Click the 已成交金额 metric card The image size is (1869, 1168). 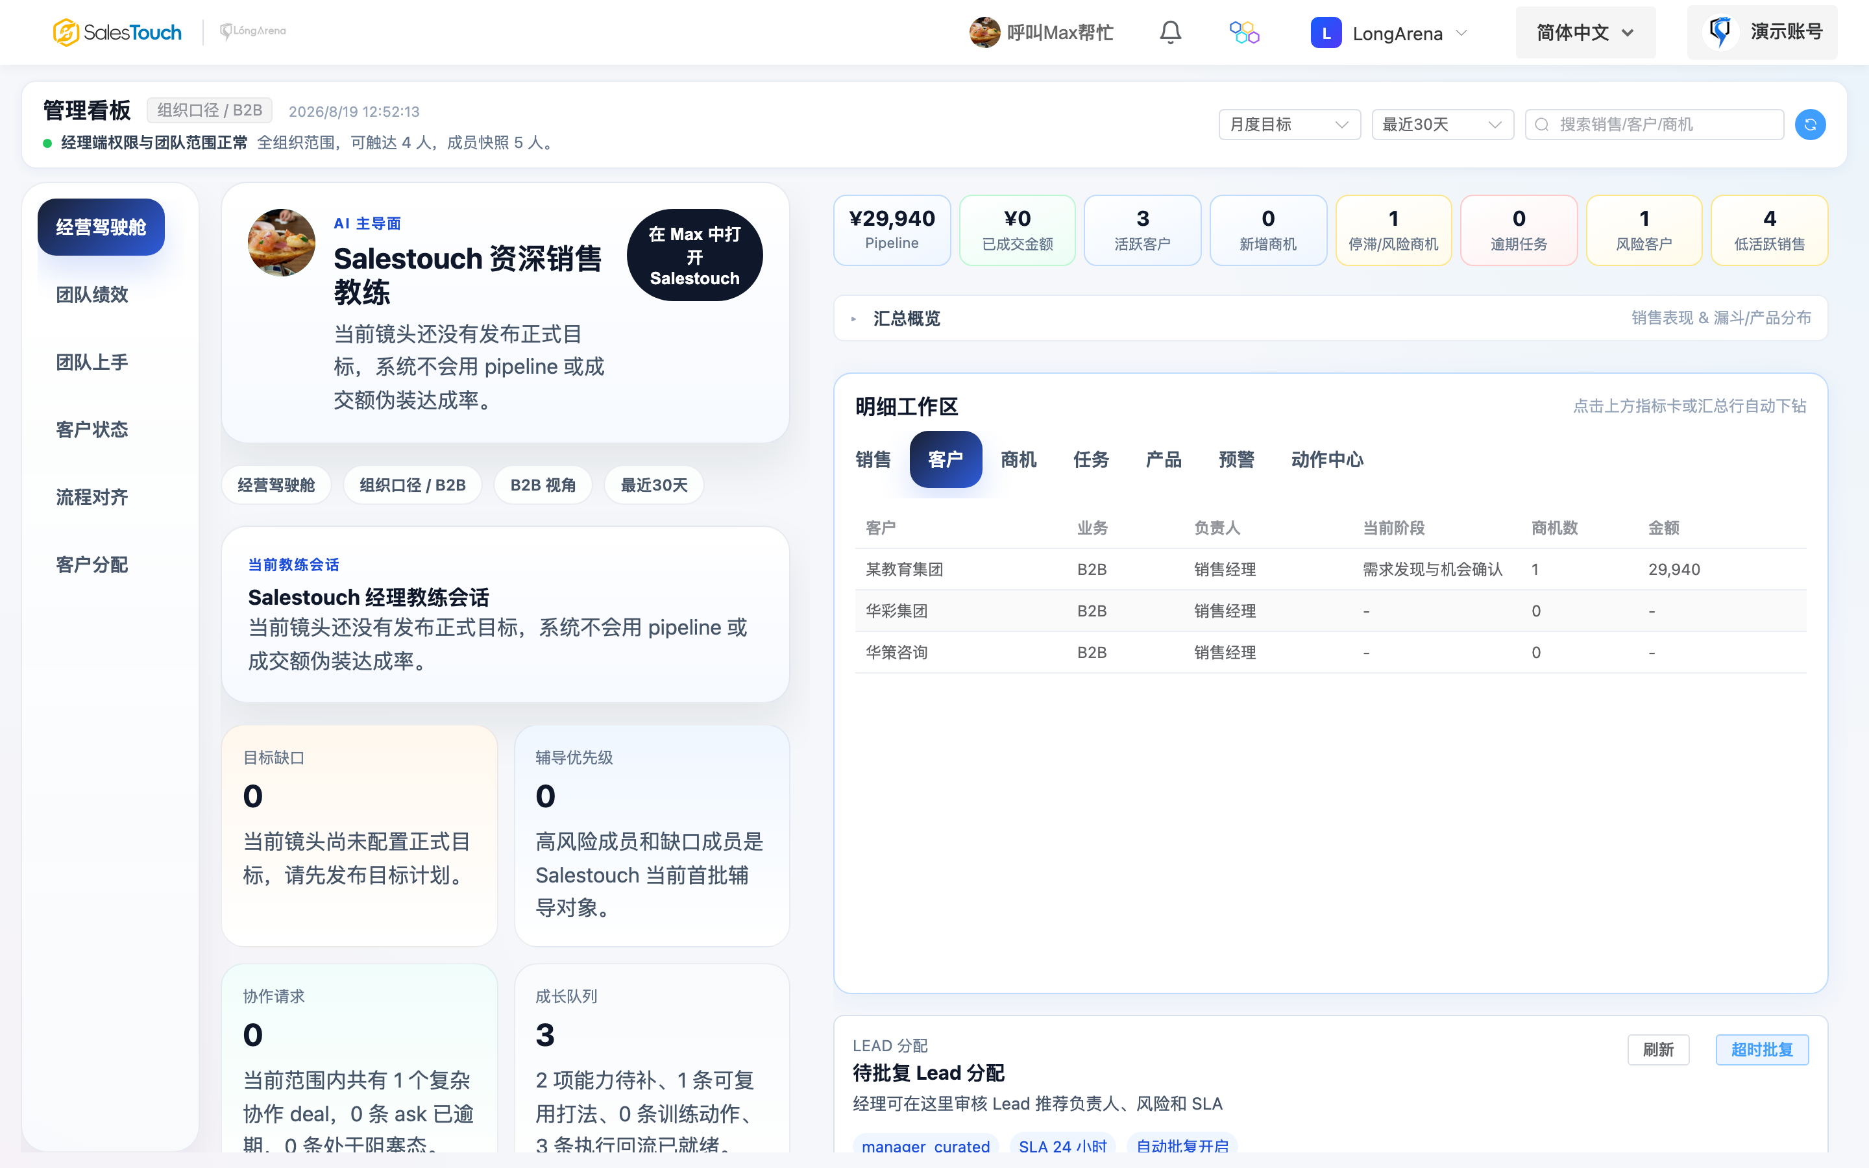[x=1017, y=230]
